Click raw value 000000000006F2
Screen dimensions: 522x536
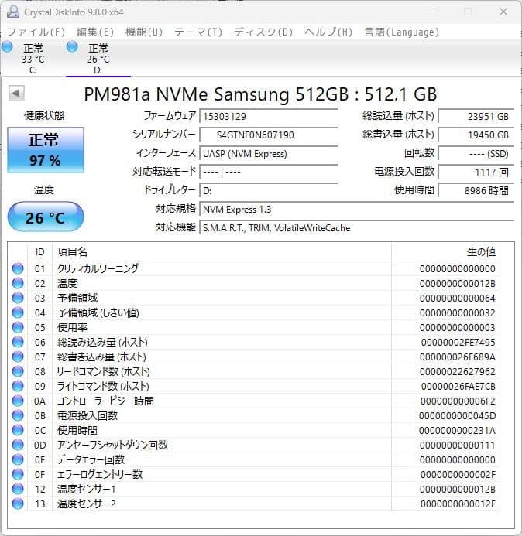click(x=458, y=401)
